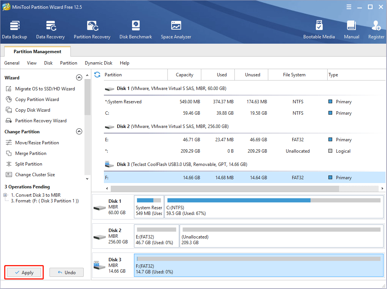This screenshot has width=387, height=289.
Task: Click horizontal scrollbar left arrow
Action: (x=107, y=188)
